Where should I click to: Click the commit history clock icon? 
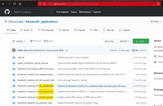click(133, 50)
